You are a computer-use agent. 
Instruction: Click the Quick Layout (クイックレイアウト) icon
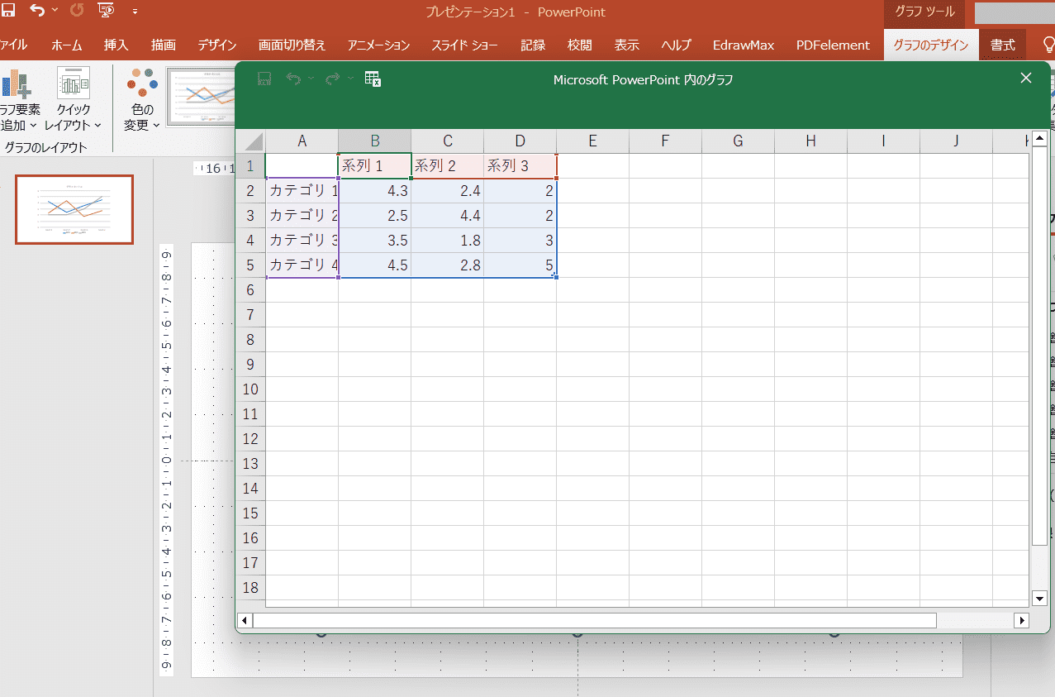pos(73,84)
